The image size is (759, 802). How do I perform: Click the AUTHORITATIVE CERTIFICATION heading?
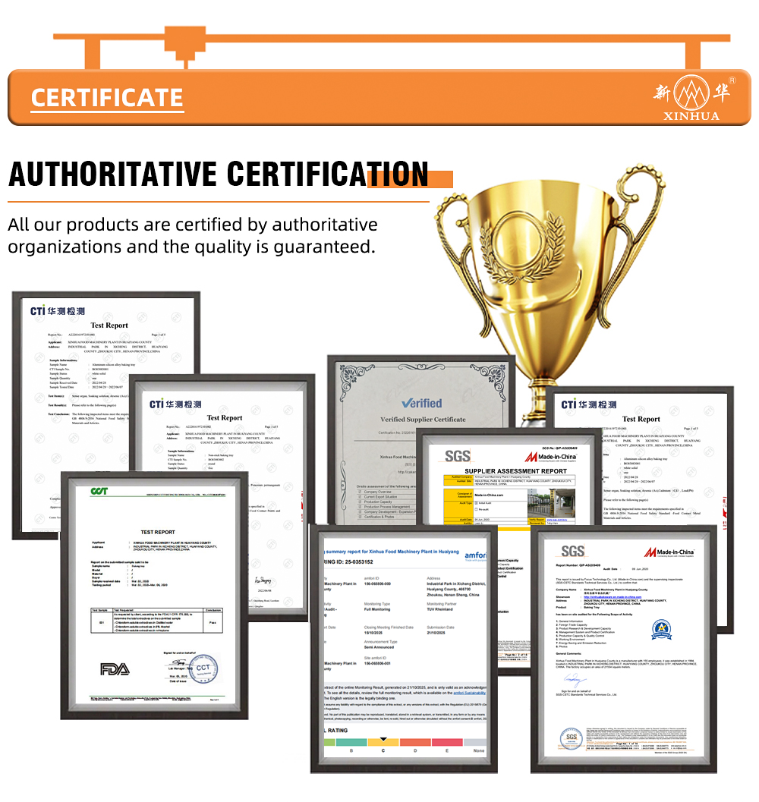point(219,174)
